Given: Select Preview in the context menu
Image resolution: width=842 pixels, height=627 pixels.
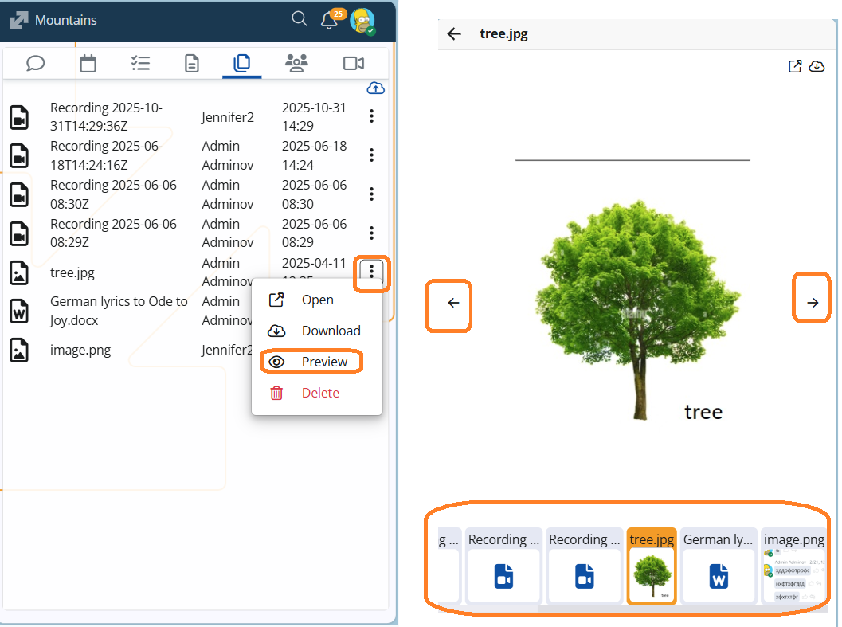Looking at the screenshot, I should click(312, 362).
